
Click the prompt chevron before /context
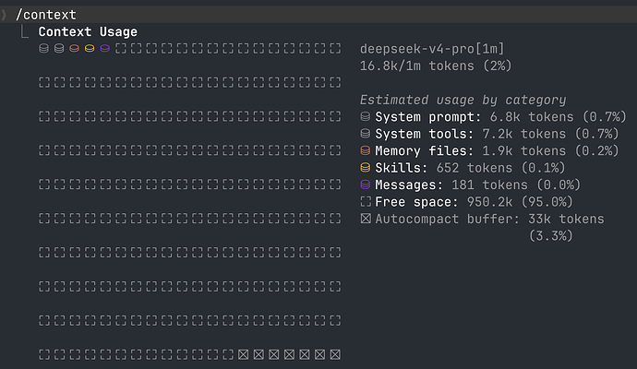(x=4, y=15)
